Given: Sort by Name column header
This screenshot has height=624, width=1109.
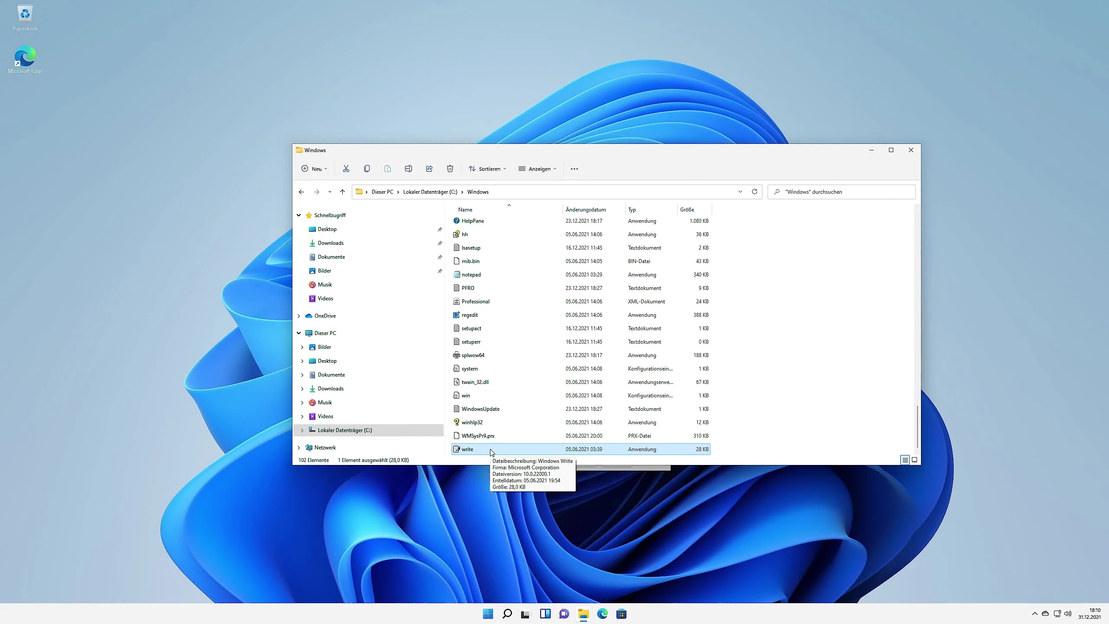Looking at the screenshot, I should pyautogui.click(x=465, y=210).
